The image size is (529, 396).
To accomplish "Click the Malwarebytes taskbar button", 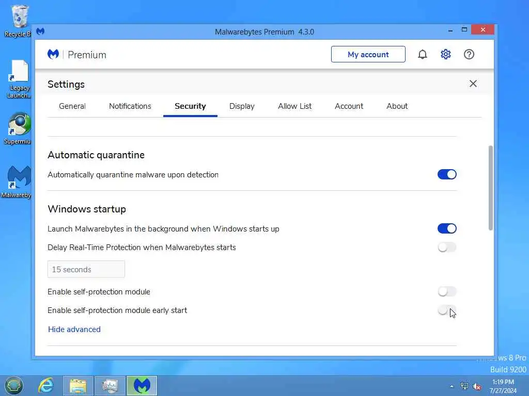I will (142, 386).
